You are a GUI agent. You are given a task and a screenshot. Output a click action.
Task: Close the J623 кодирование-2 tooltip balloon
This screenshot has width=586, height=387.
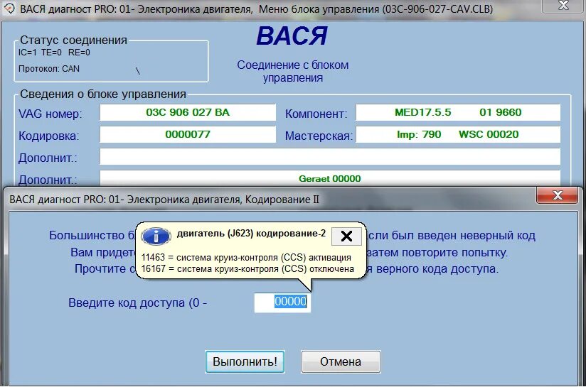346,236
